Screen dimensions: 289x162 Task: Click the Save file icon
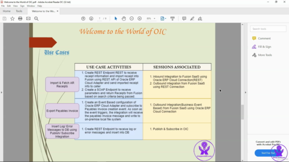[5, 18]
